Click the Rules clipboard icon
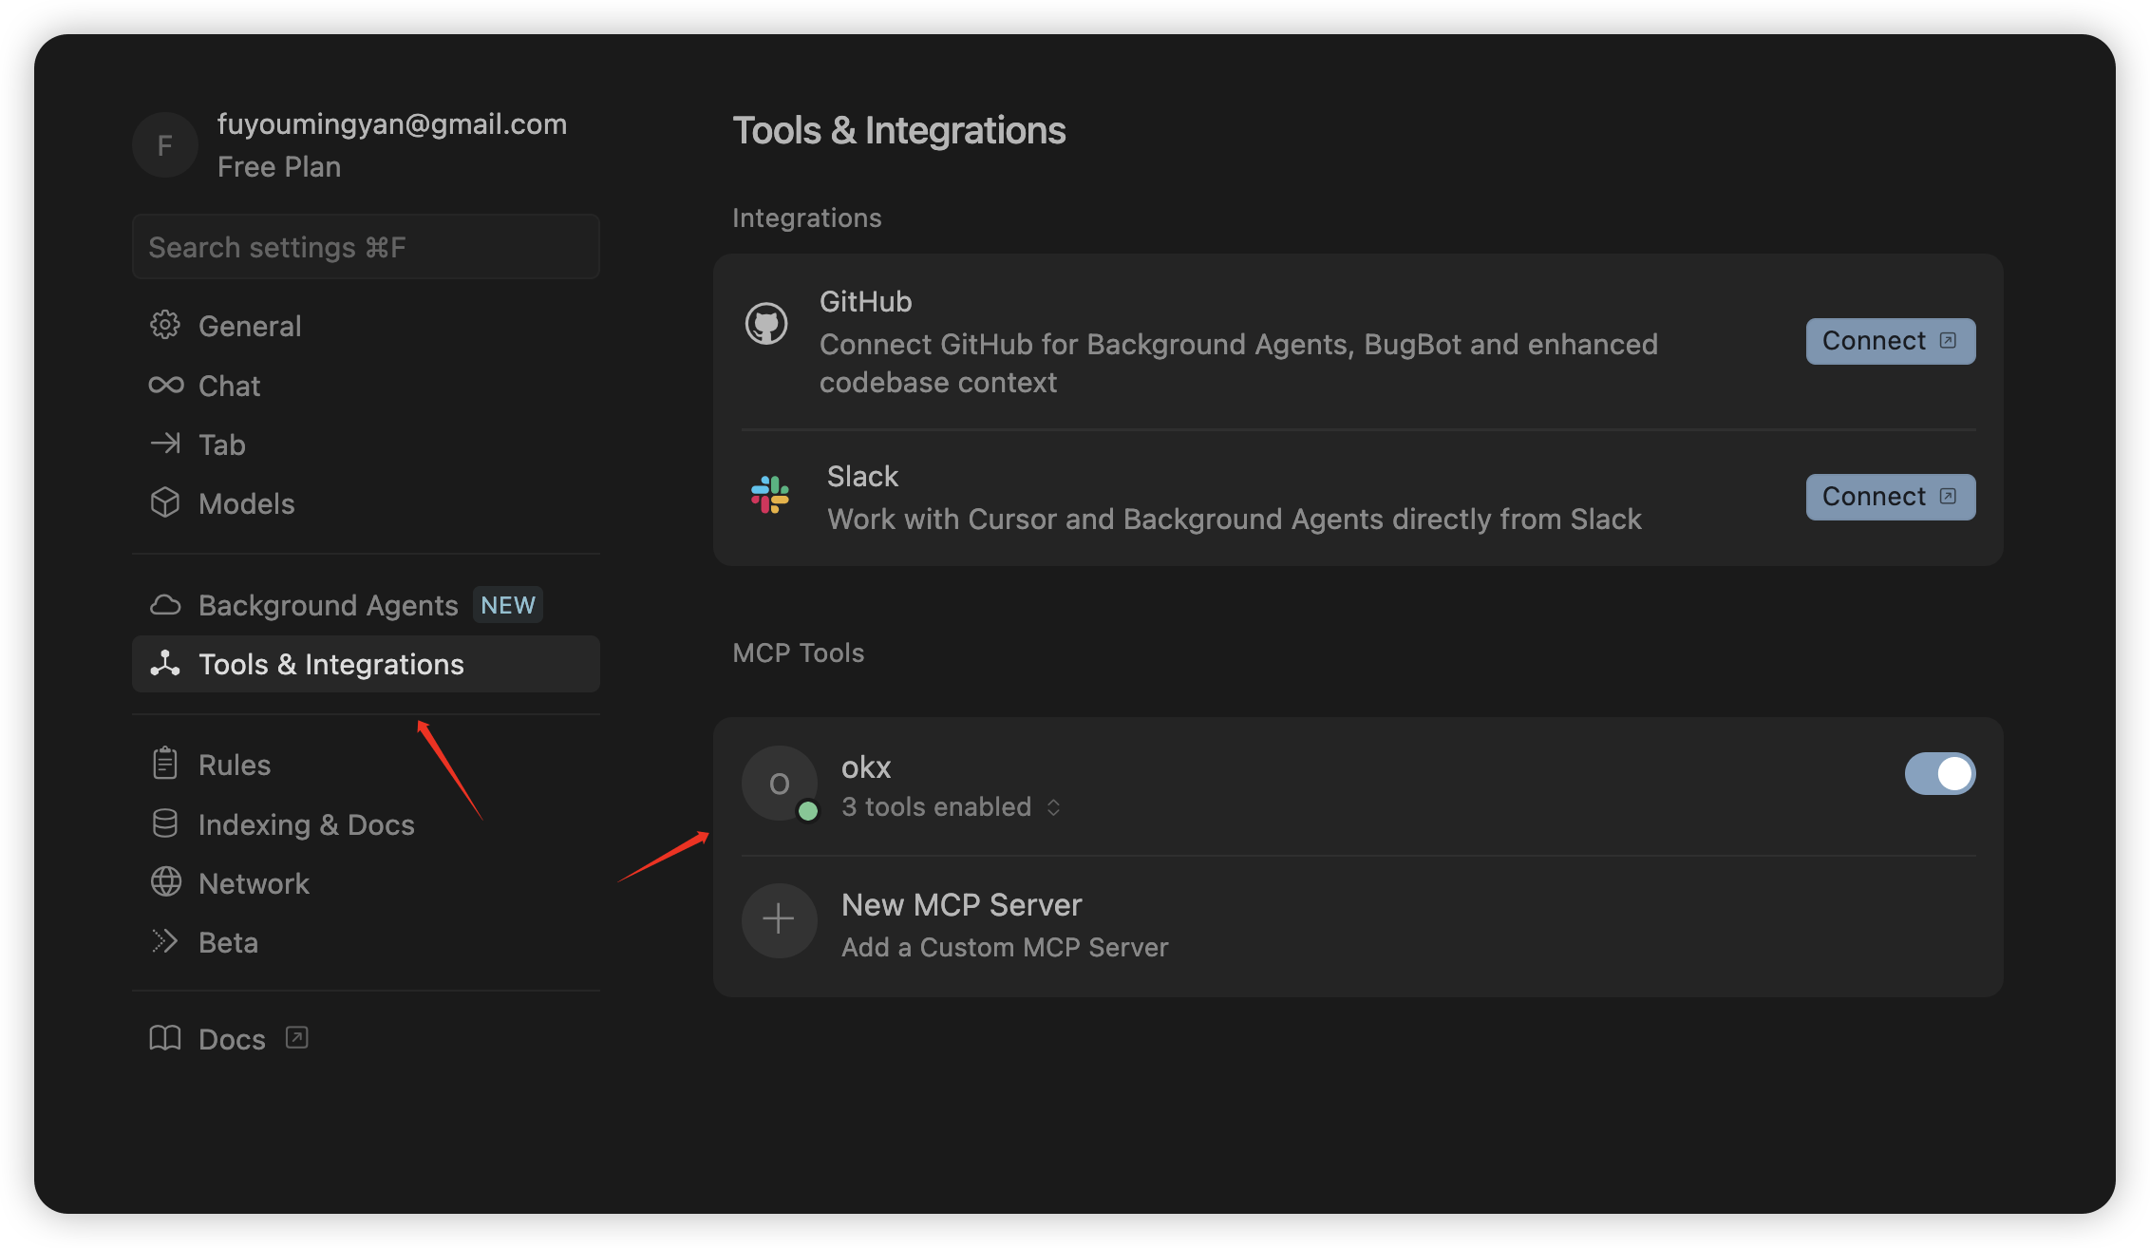 point(165,763)
